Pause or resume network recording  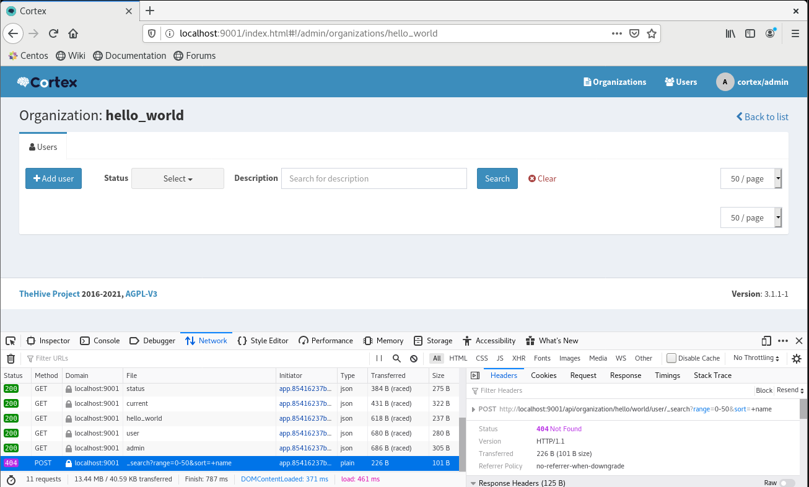click(379, 358)
